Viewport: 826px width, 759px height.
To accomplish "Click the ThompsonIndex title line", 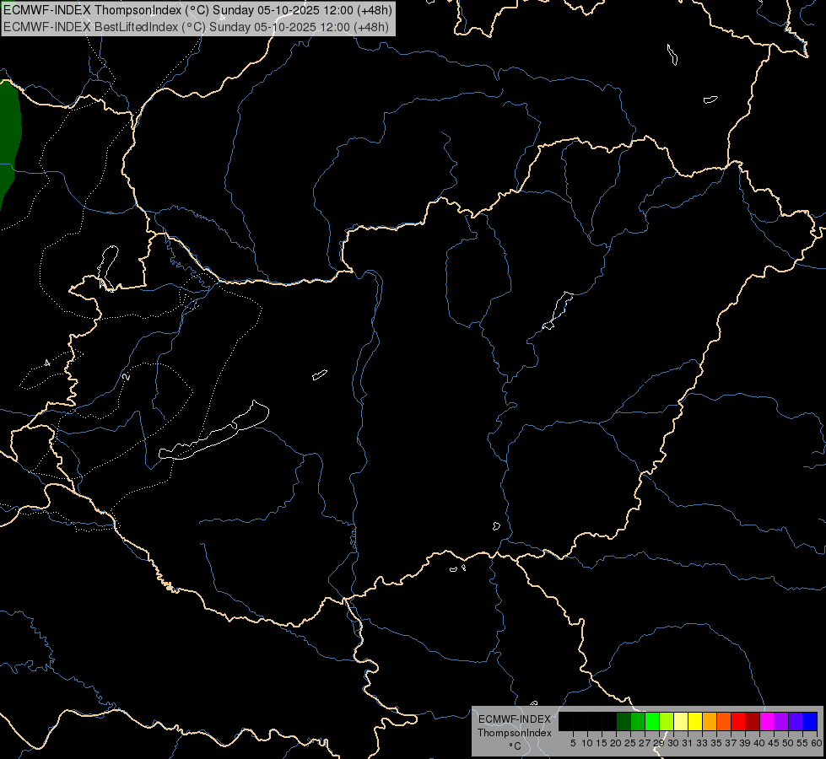I will coord(197,10).
